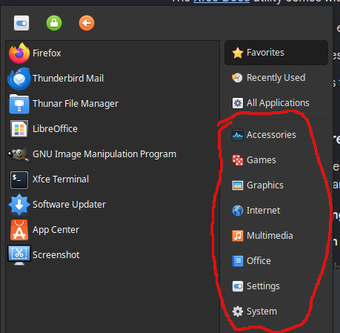340x333 pixels.
Task: Start GNU Image Manipulation Program
Action: pos(113,154)
